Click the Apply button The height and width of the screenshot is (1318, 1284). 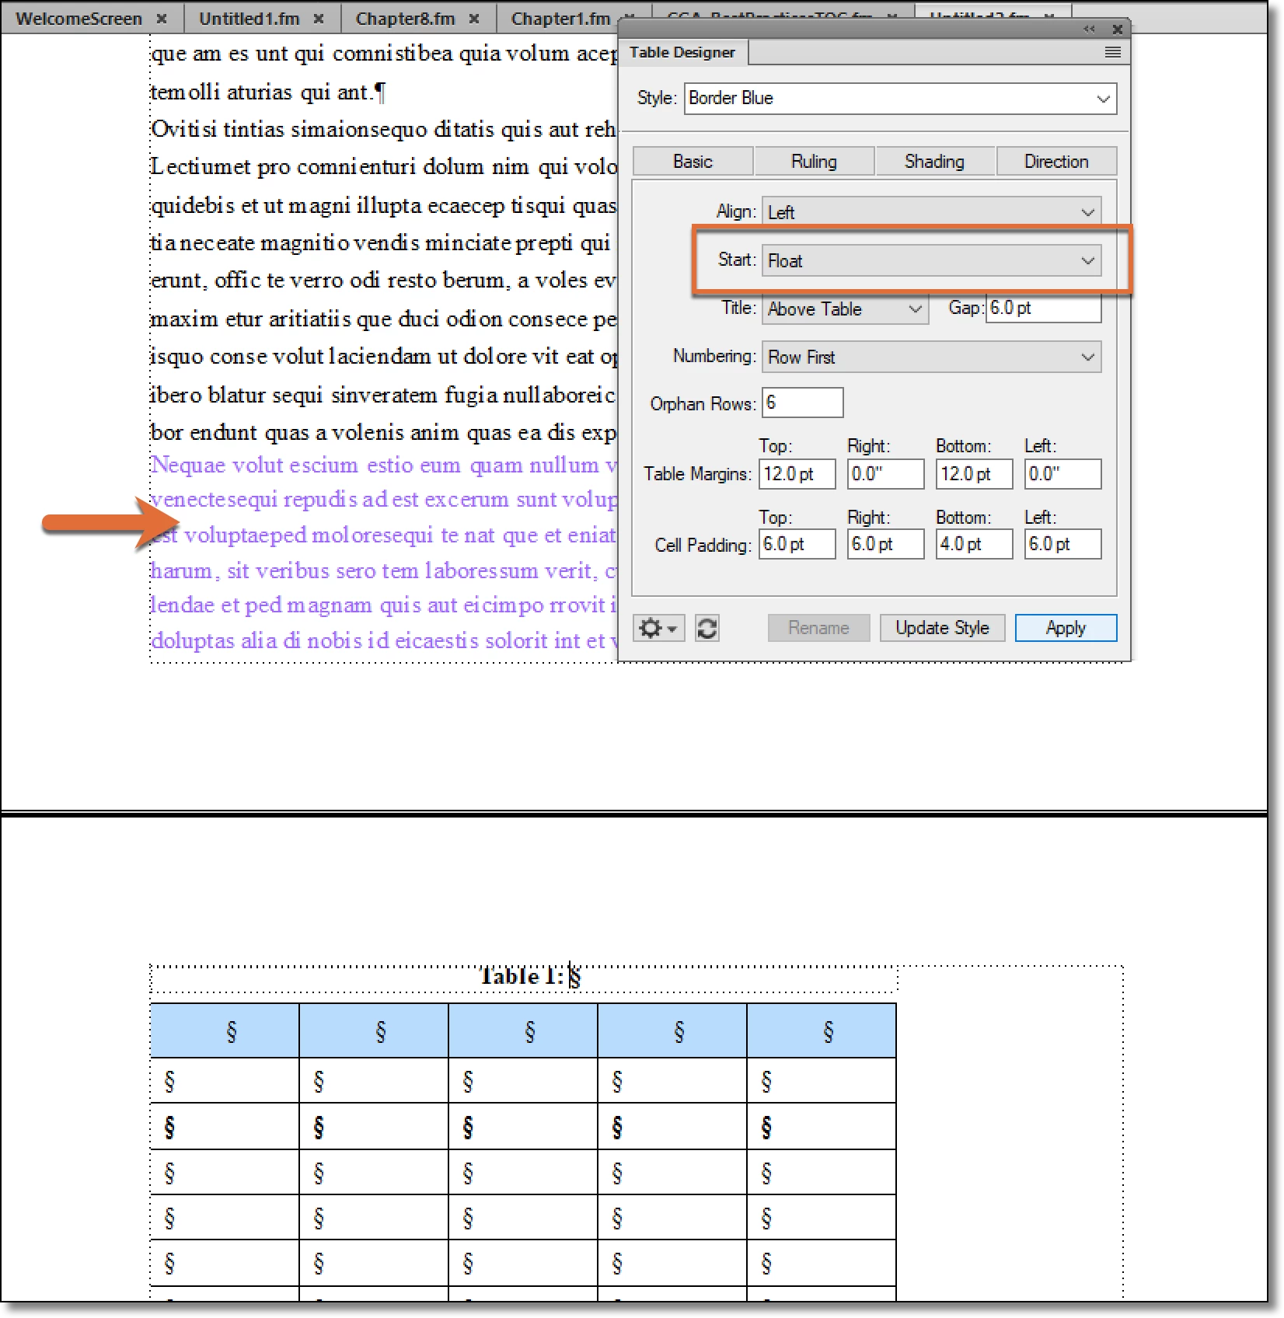point(1066,628)
